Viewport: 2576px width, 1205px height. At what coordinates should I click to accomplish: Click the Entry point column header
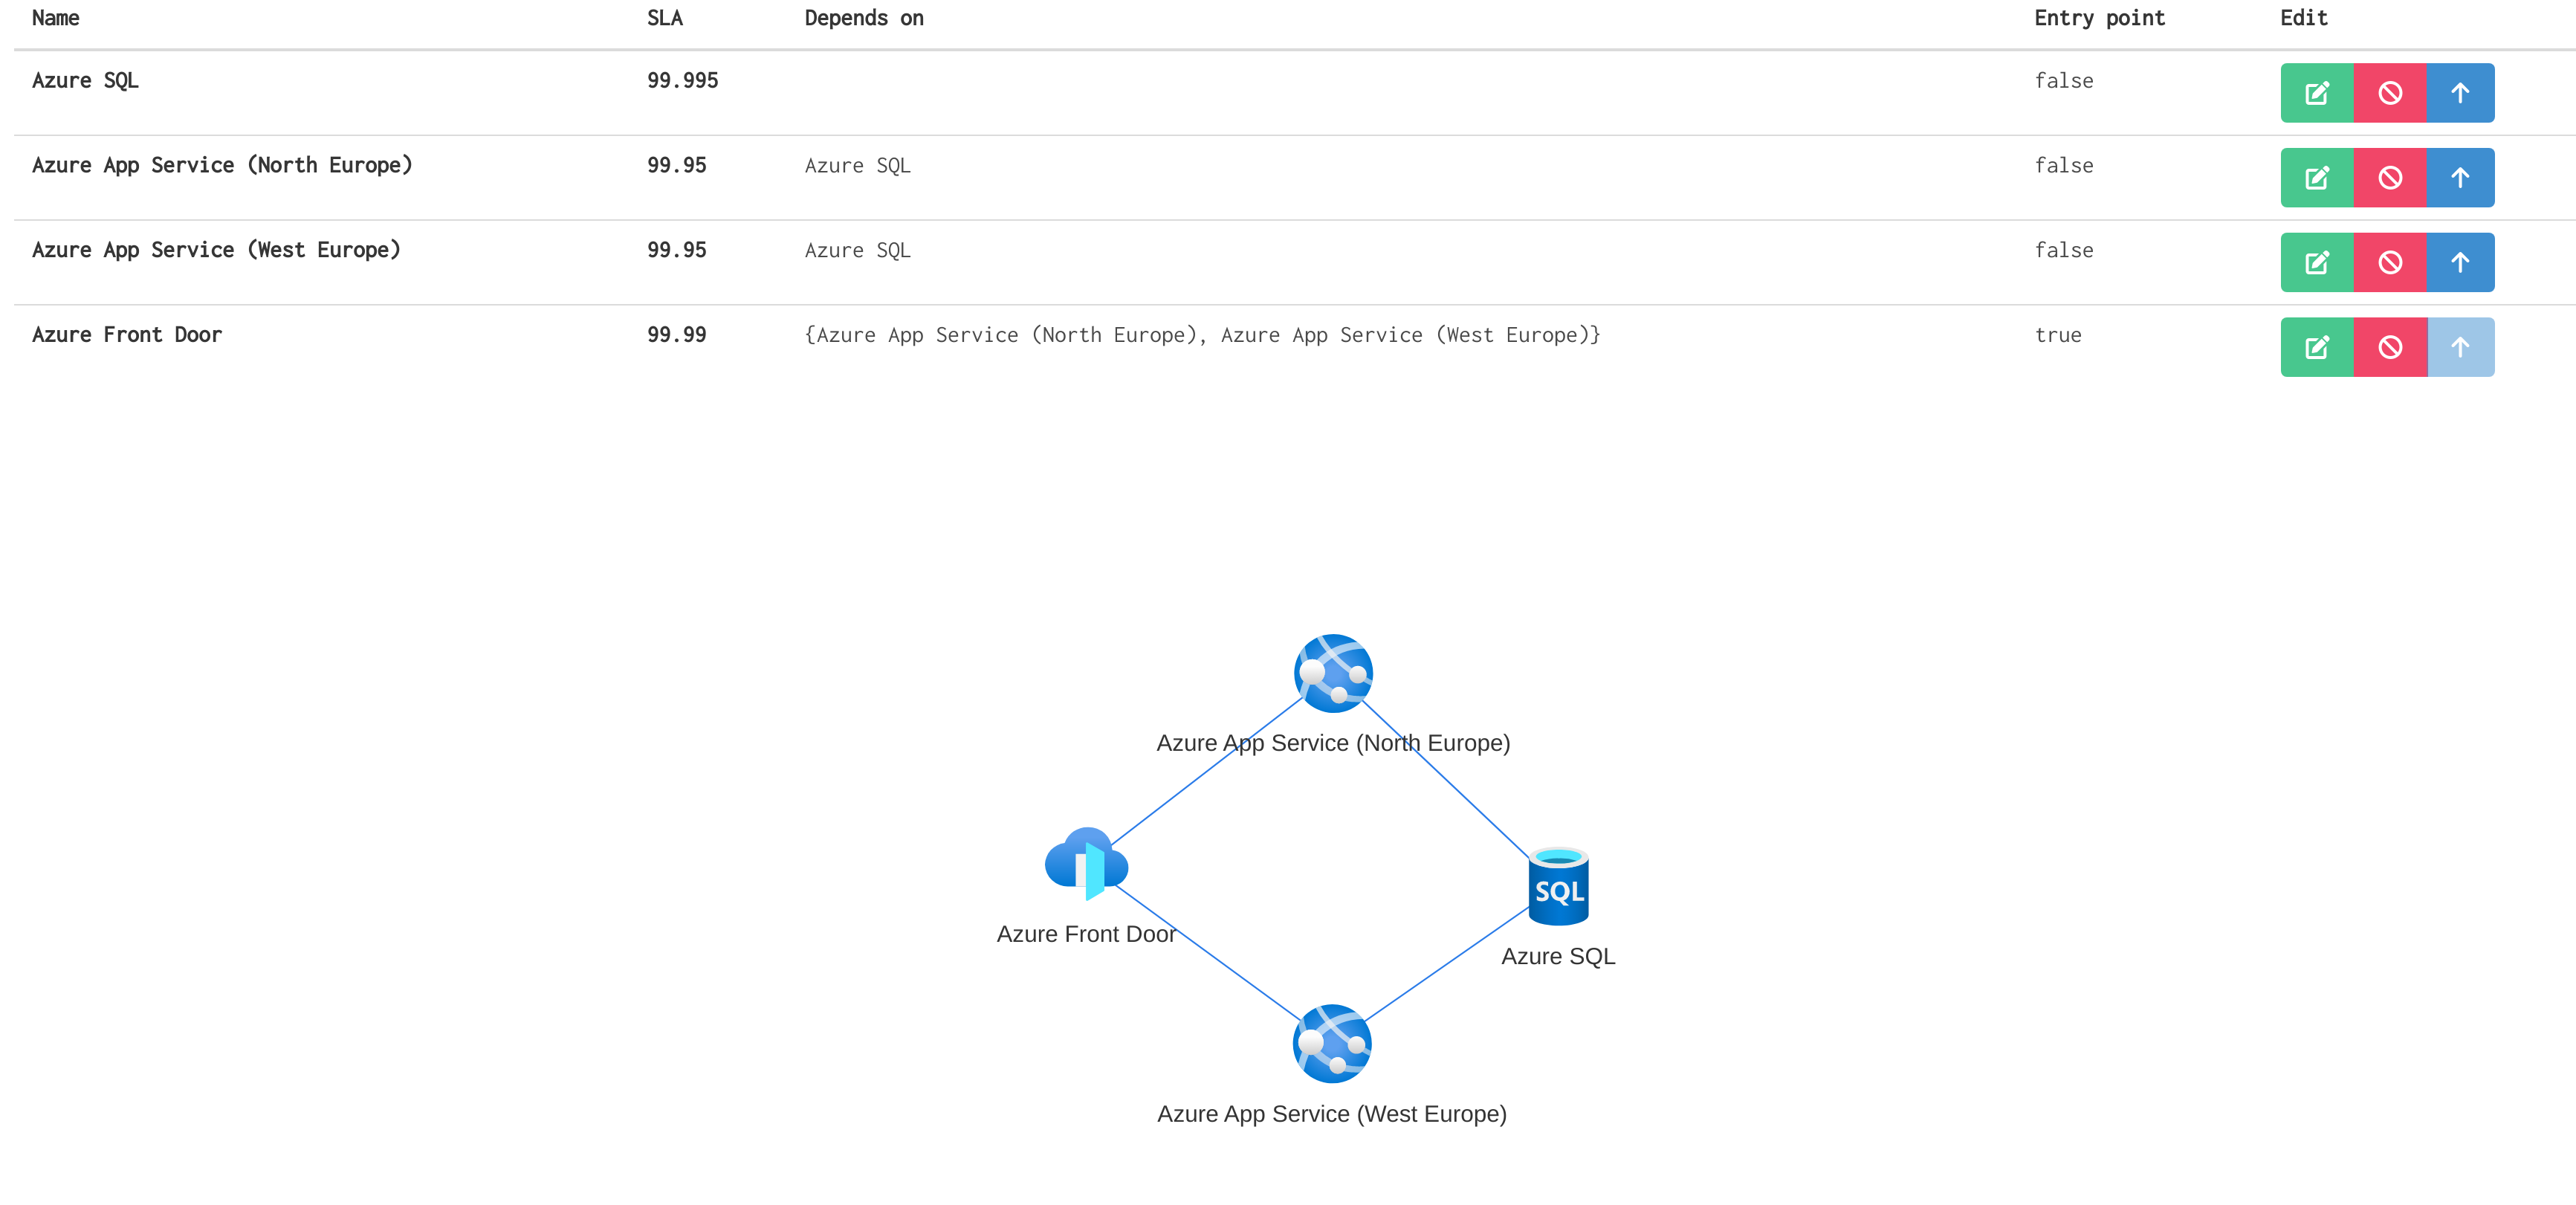2099,18
